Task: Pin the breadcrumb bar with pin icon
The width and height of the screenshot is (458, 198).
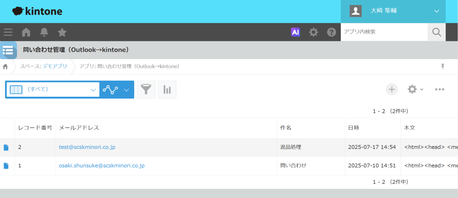Action: pyautogui.click(x=442, y=66)
